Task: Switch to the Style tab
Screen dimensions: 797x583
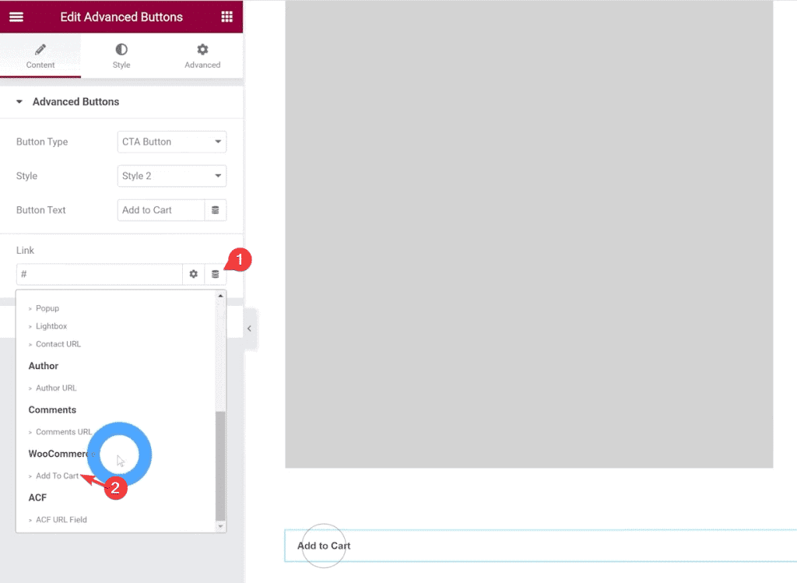Action: point(121,56)
